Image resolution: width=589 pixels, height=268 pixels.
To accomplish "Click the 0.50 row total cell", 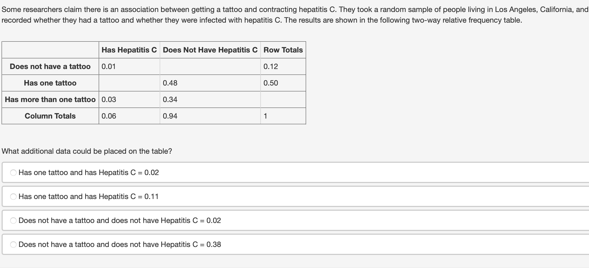I will coord(271,83).
